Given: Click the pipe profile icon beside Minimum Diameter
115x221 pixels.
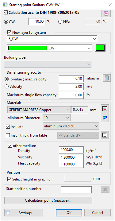Looking at the screenshot, I should 105,117.
